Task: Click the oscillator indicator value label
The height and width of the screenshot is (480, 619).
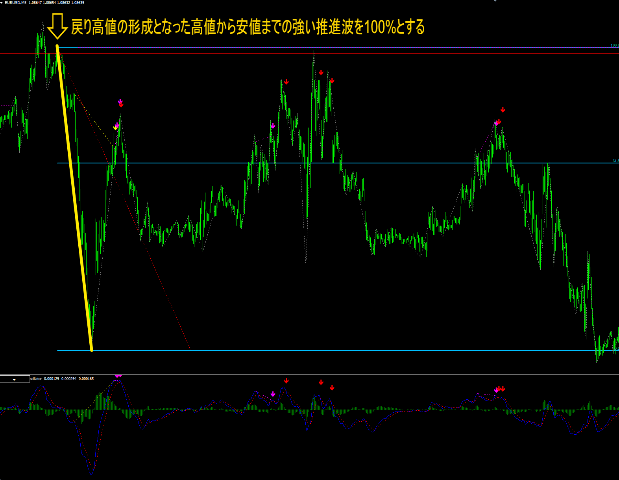Action: coord(62,379)
